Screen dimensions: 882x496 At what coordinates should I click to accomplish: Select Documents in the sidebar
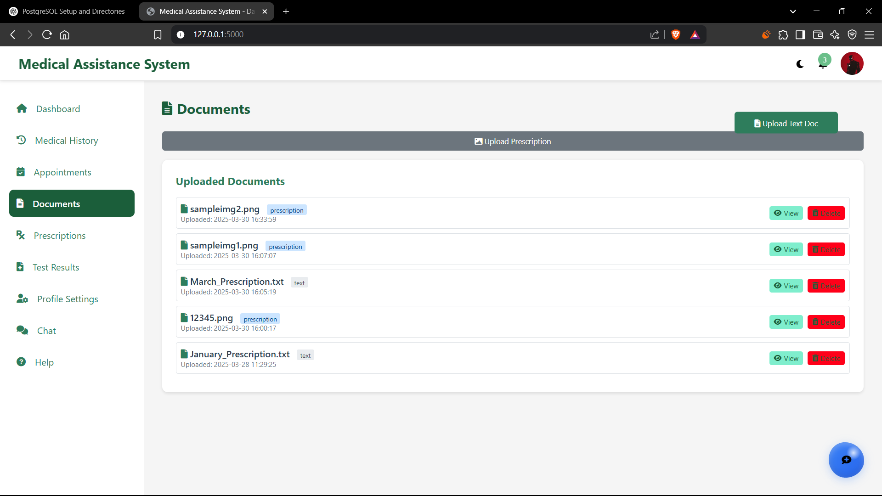[x=72, y=203]
